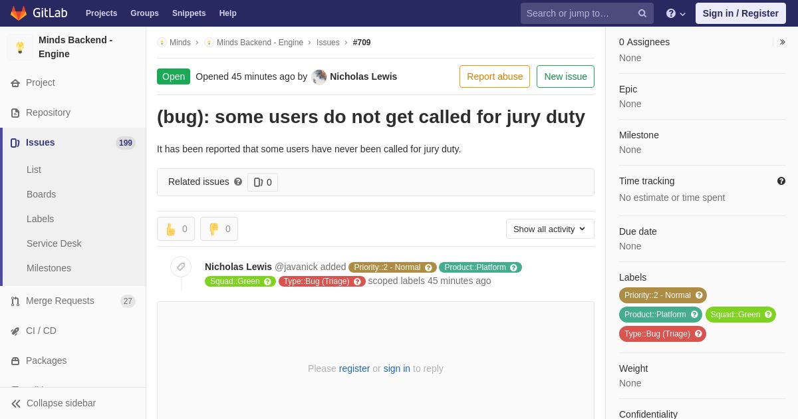Click the Minds Backend - Engine lightbulb avatar

(20, 47)
